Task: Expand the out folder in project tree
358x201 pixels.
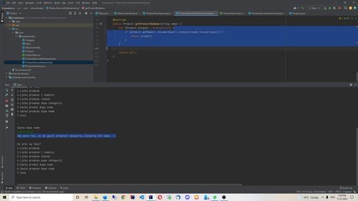Action: coord(10,25)
